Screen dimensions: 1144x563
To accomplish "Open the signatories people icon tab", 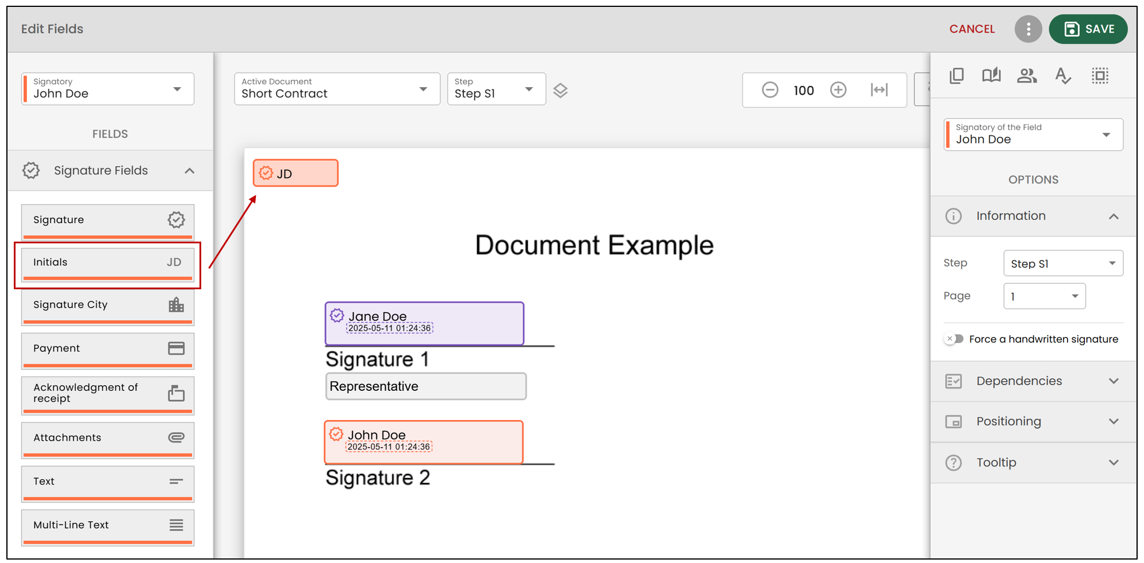I will [1027, 76].
